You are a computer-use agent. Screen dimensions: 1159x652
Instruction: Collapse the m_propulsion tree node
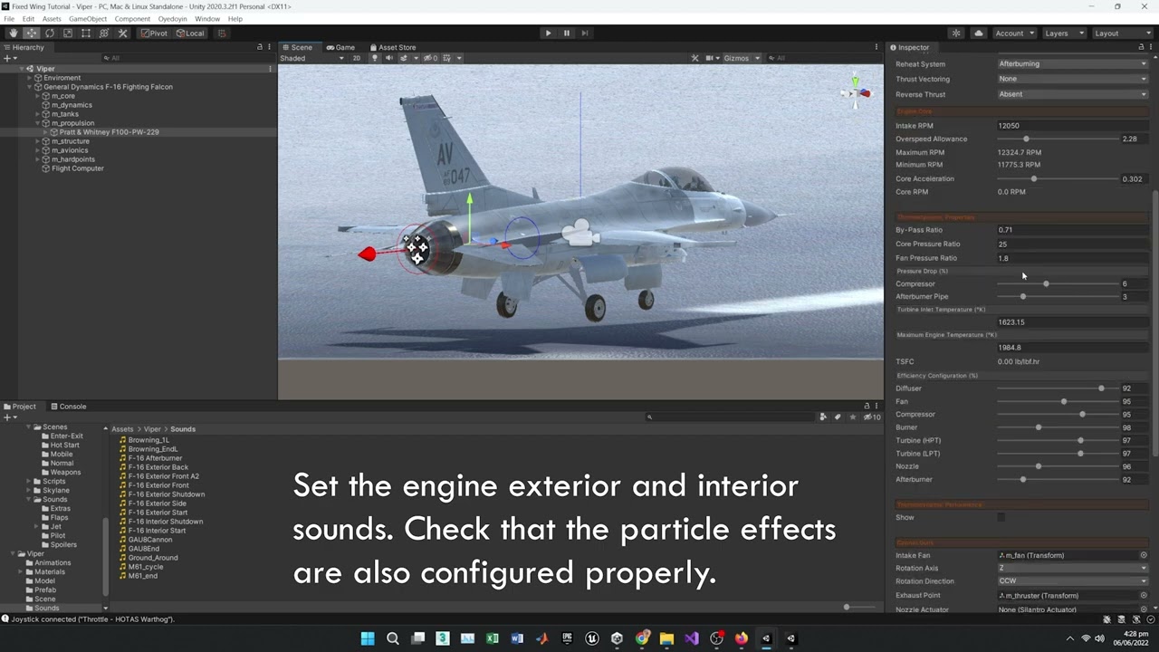(x=38, y=123)
